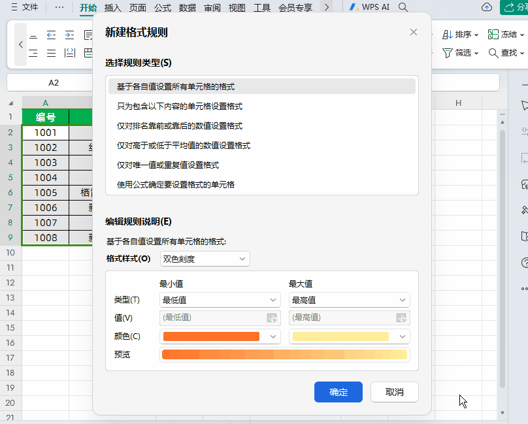Select rule 仅对高于或低于平均值的数值设置格式
This screenshot has height=424, width=528.
click(262, 146)
